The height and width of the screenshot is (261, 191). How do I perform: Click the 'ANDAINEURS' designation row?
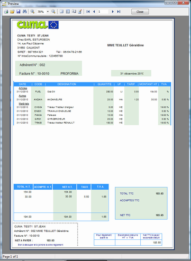pos(54,99)
